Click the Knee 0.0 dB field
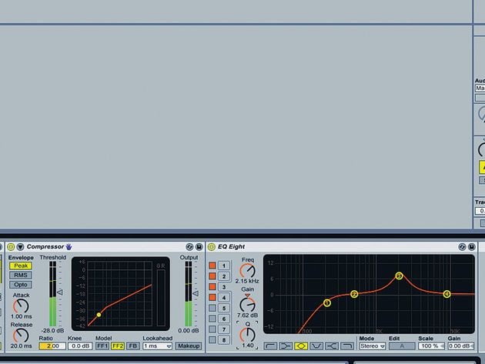This screenshot has width=485, height=364. click(80, 346)
